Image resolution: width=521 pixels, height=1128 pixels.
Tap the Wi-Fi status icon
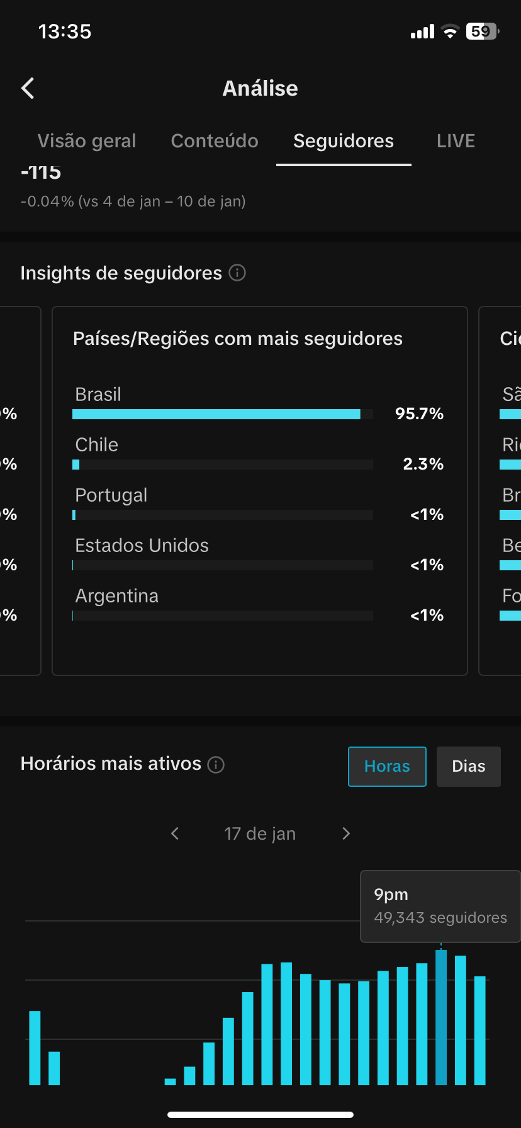pos(450,31)
